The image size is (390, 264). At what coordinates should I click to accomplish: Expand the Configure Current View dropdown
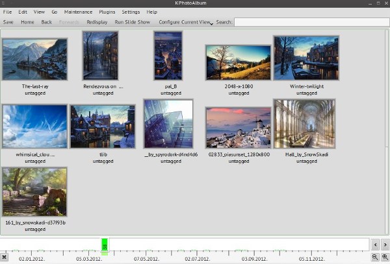point(186,22)
